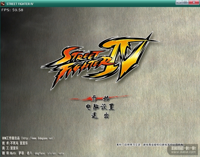Image resolution: width=200 pixels, height=157 pixels.
Task: Click the 3DM工作室出品 http://www.3dmgame.net credit line
Action: pyautogui.click(x=28, y=138)
